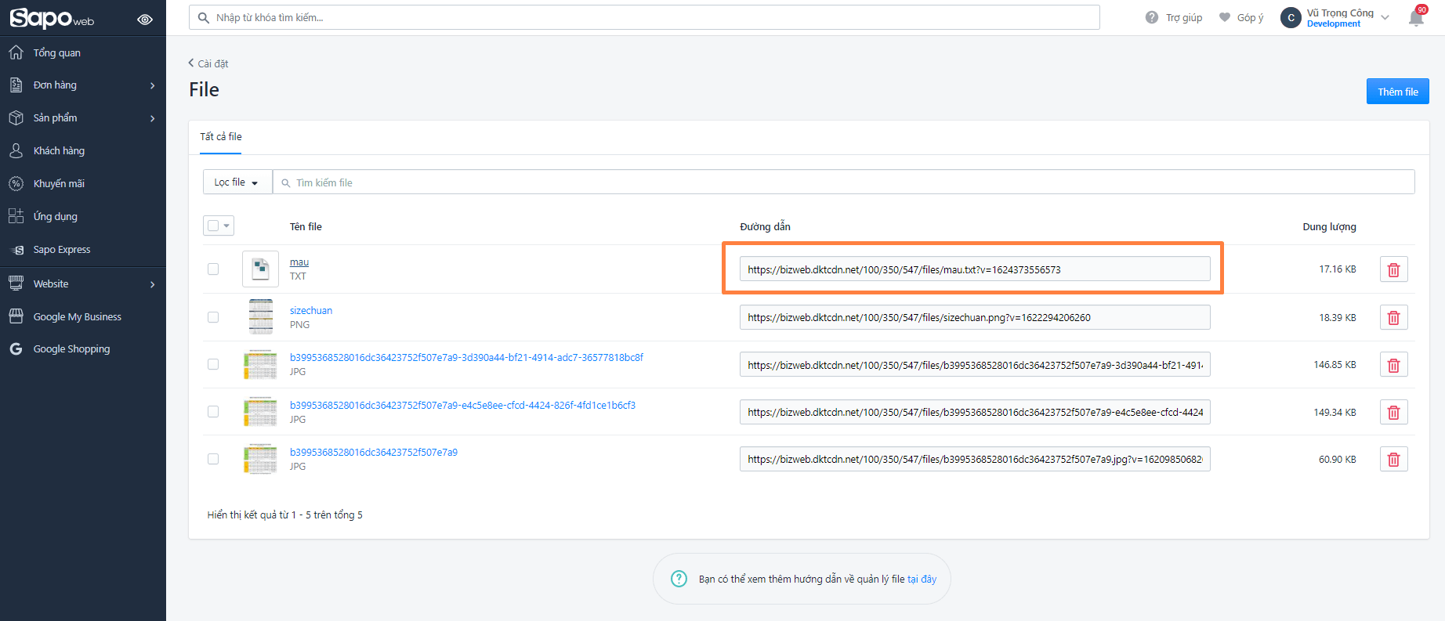This screenshot has width=1445, height=621.
Task: Check the sizechuan file checkbox
Action: [213, 317]
